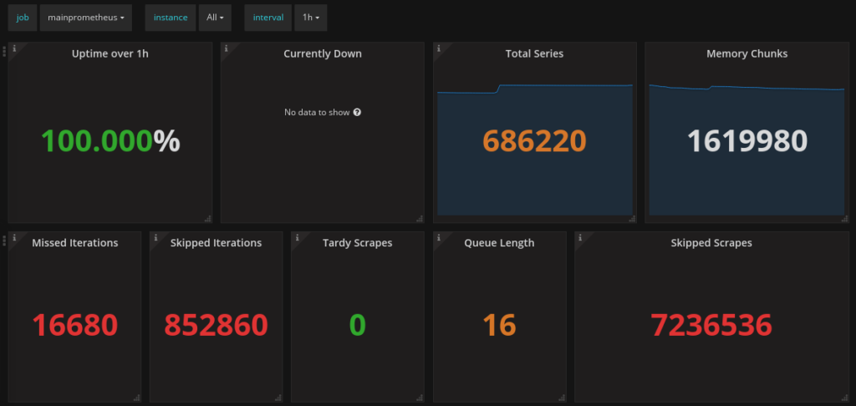Open the mainprometheus job dropdown
Screen dimensions: 856x406
click(85, 18)
